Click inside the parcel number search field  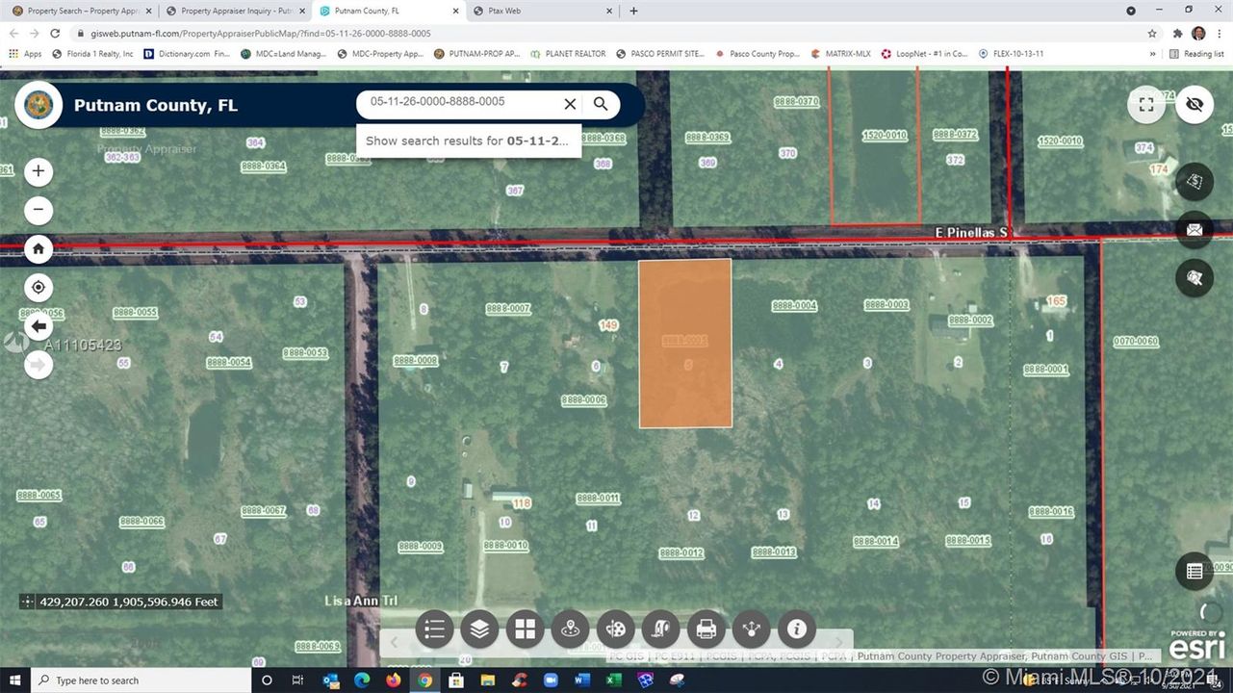(x=457, y=102)
